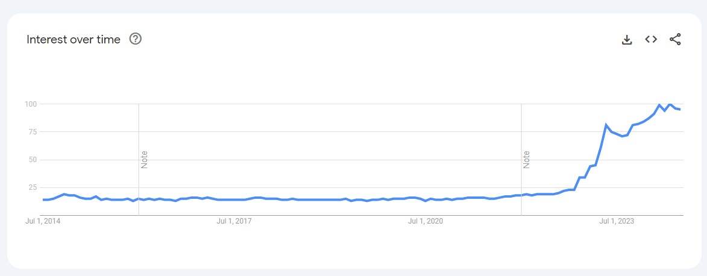Screen dimensions: 707x276
Task: Click the 2023 spike peak on the line
Action: pyautogui.click(x=606, y=125)
